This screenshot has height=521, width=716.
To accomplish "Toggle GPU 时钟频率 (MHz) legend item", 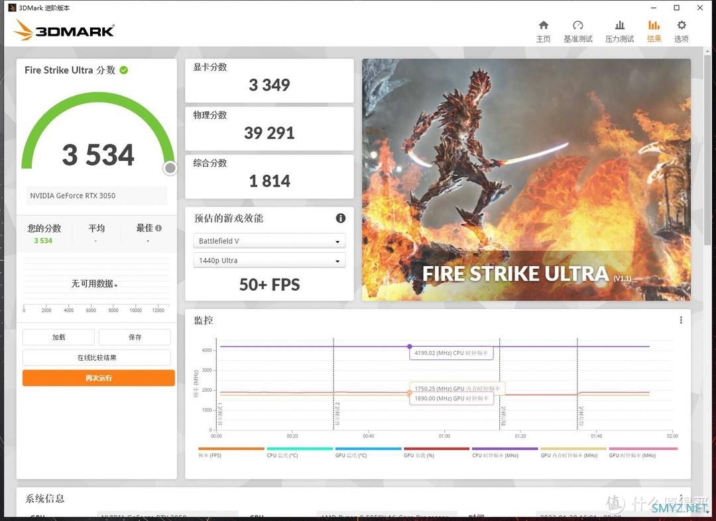I will (x=643, y=452).
